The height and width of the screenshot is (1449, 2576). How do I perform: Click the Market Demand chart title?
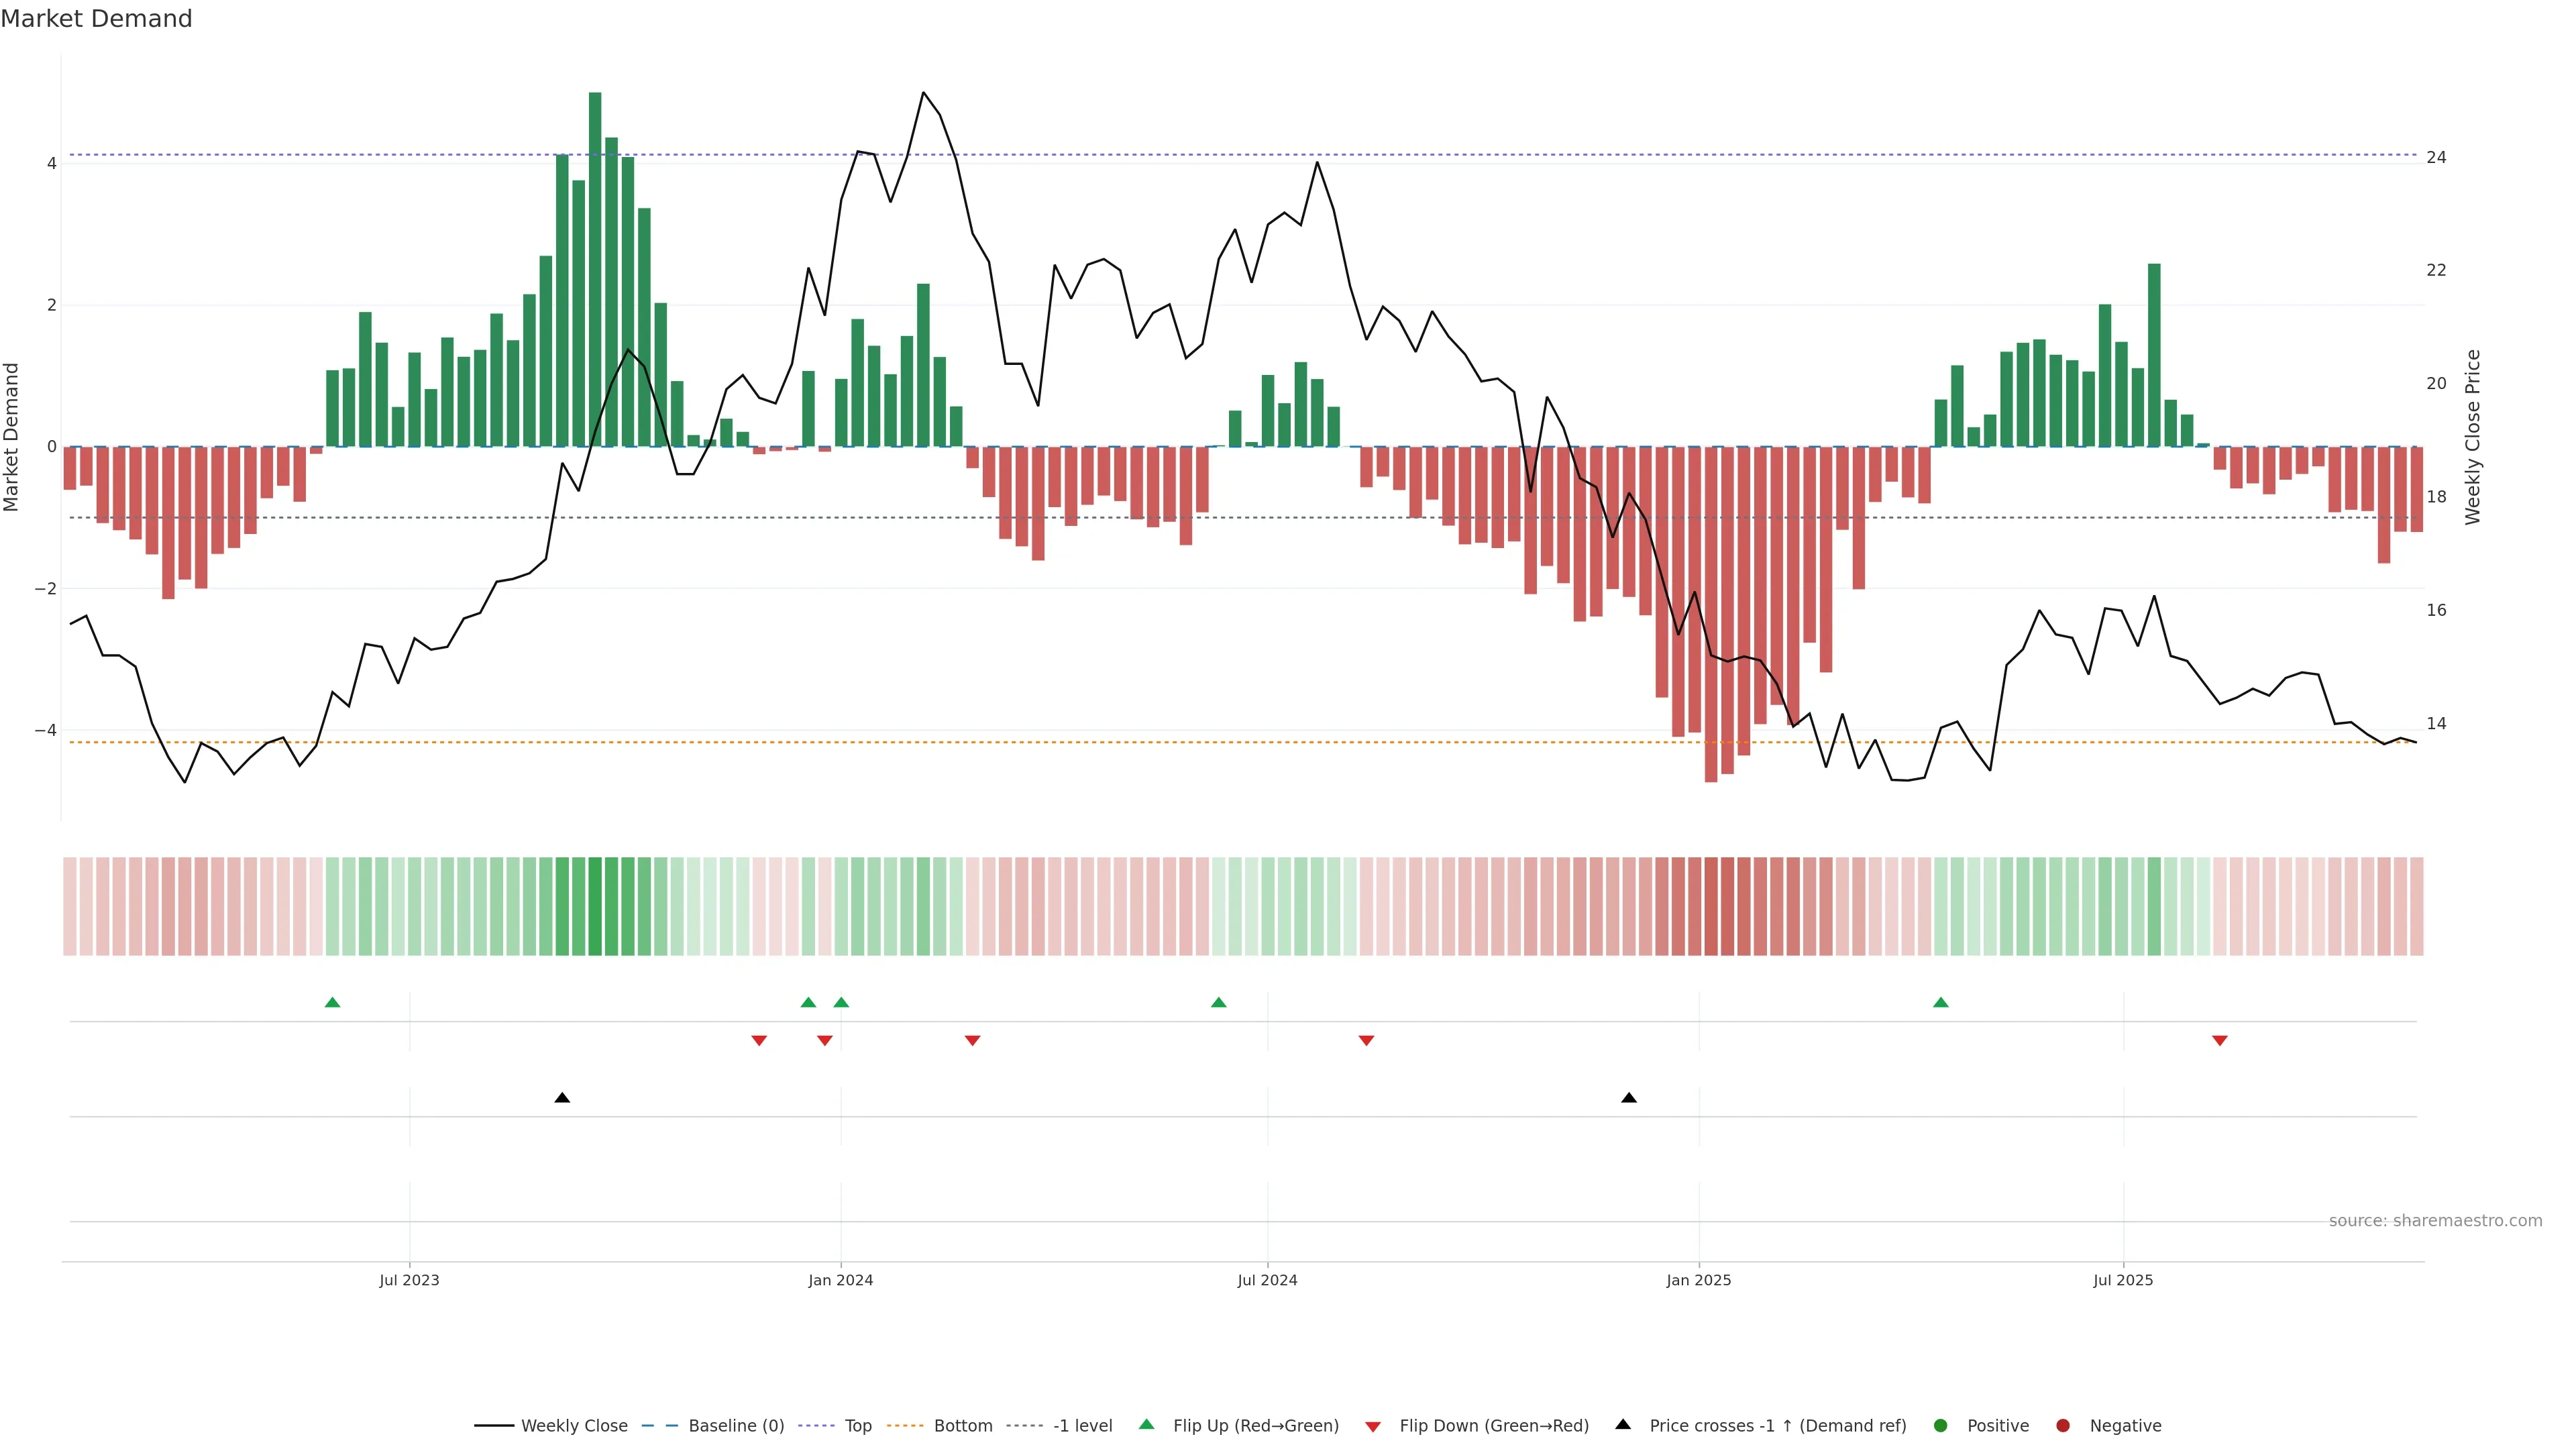(x=96, y=19)
